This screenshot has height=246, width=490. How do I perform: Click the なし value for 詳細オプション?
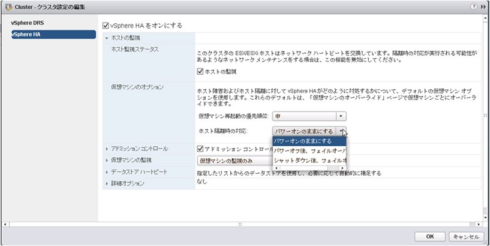tap(202, 182)
